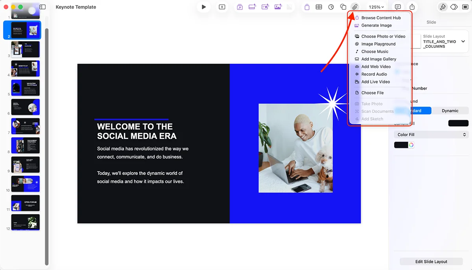
Task: Insert a chart from the toolbar
Action: coord(331,7)
